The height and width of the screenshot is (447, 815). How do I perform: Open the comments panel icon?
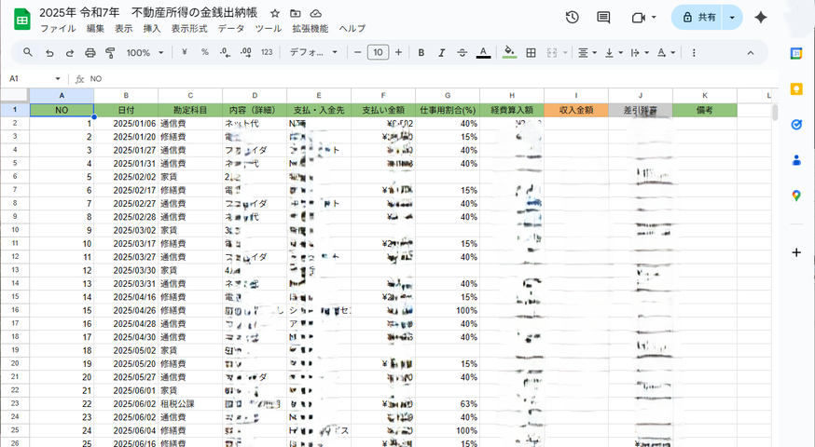click(x=603, y=17)
